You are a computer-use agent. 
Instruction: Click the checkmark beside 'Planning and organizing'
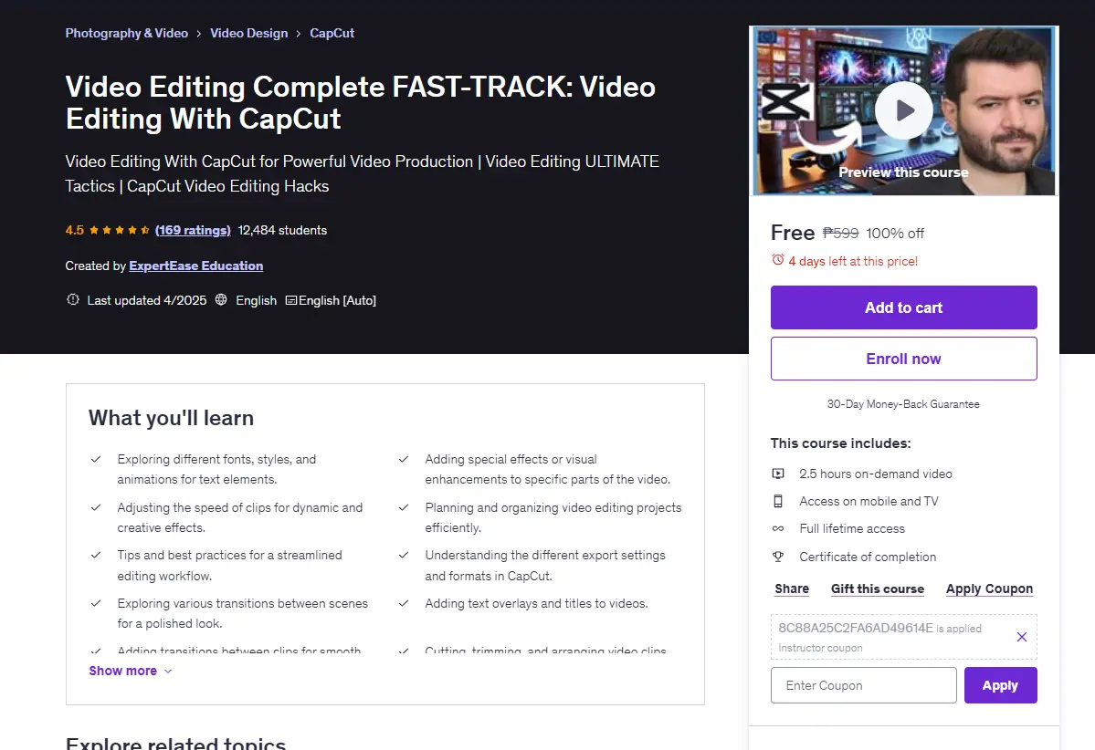pyautogui.click(x=404, y=507)
